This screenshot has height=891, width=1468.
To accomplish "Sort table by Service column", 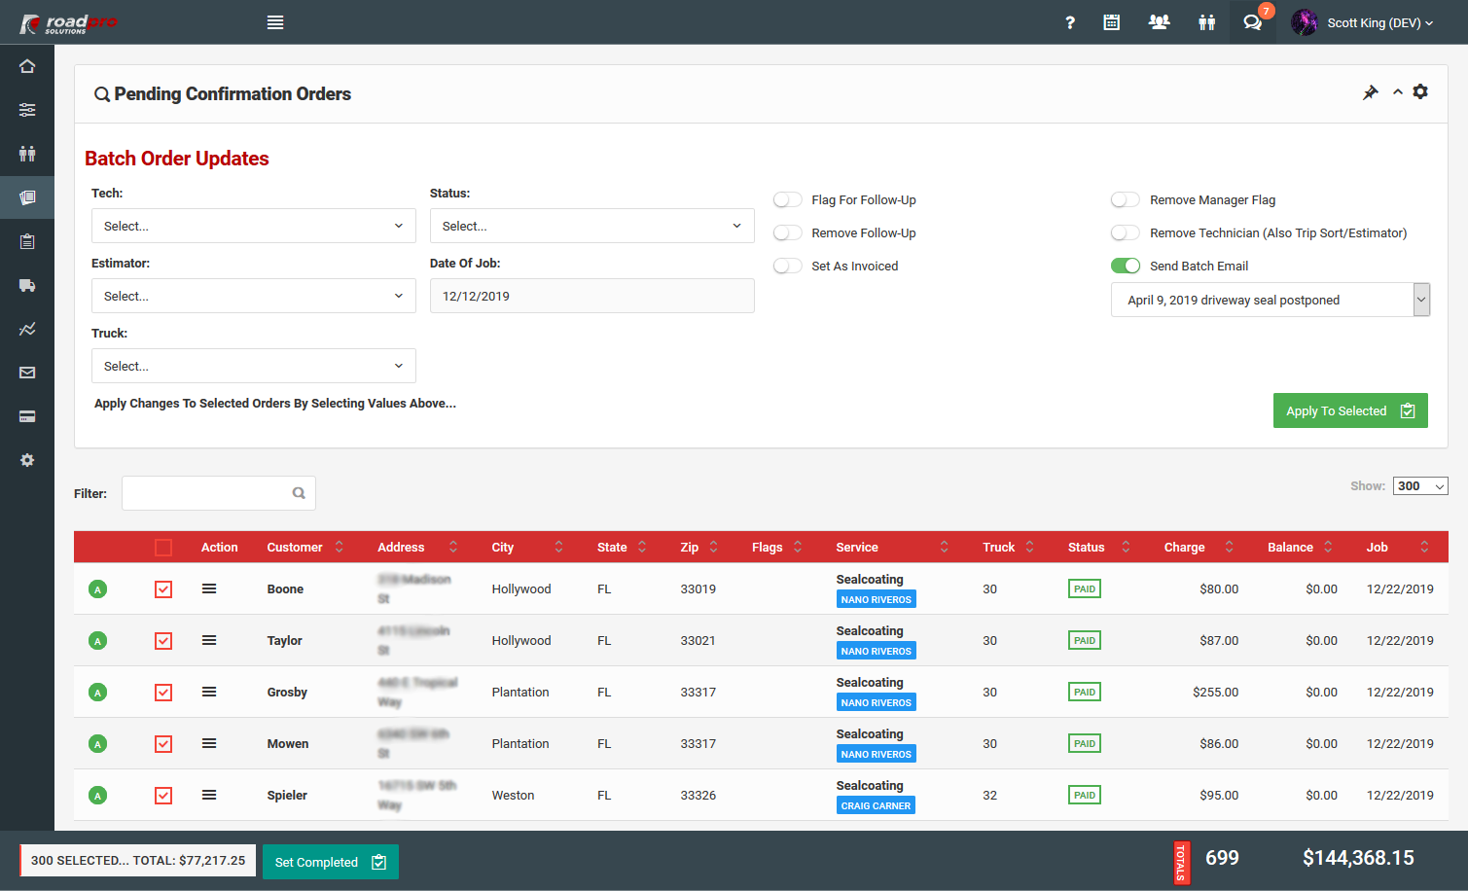I will (892, 548).
